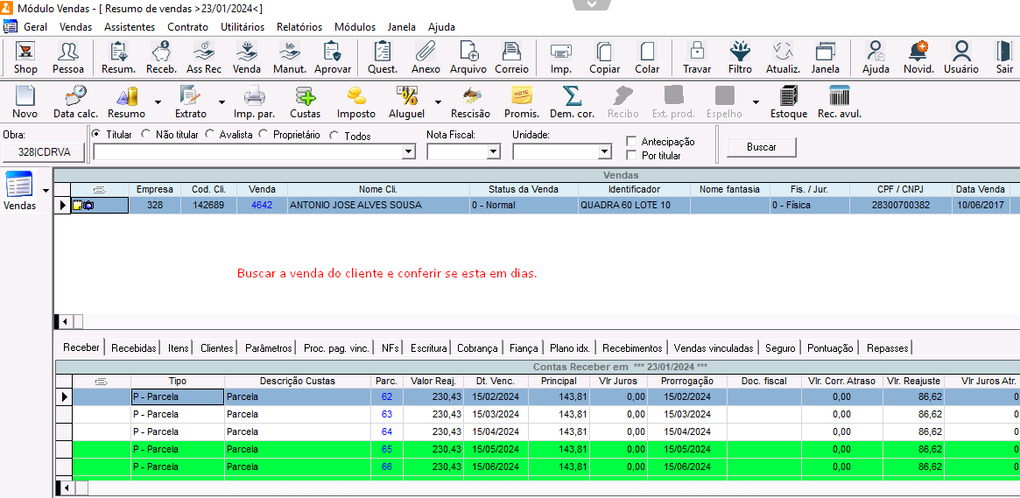Expand the Nota Fiscal dropdown
The width and height of the screenshot is (1020, 498).
(x=493, y=152)
